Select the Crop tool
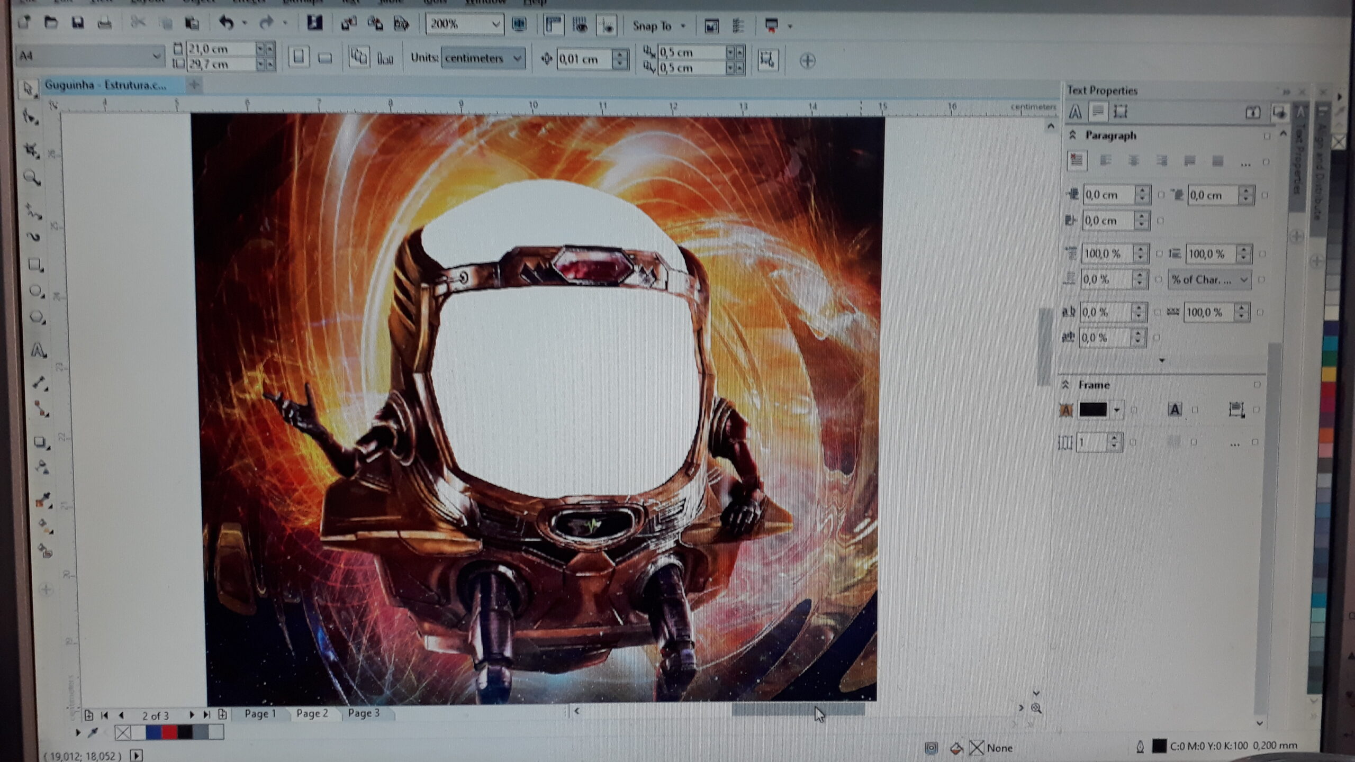1355x762 pixels. pyautogui.click(x=32, y=150)
